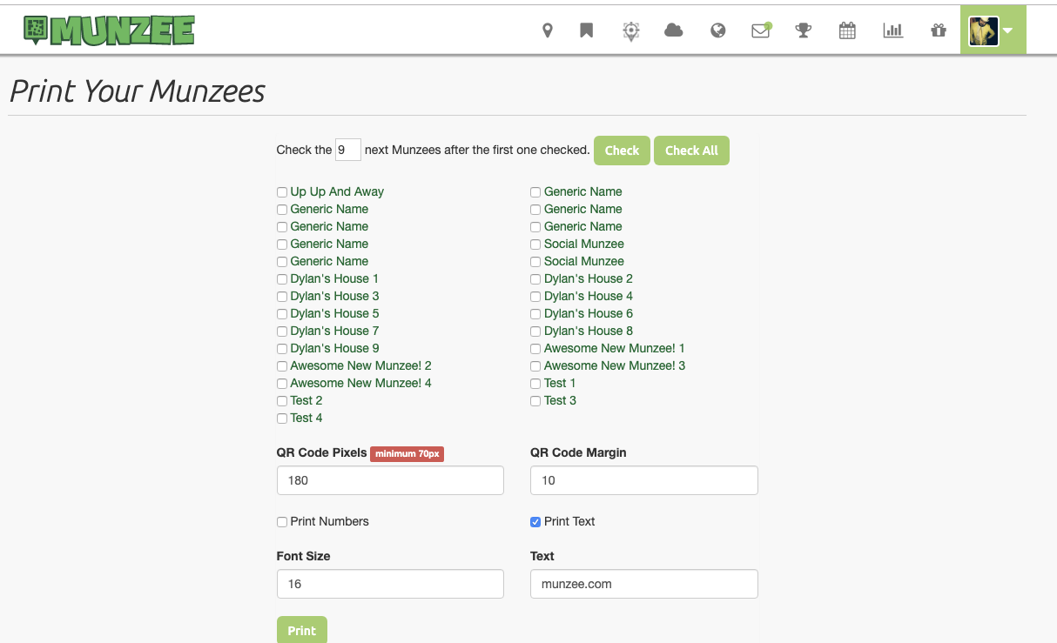Click the Awesome New Munzee! 3 label

point(615,365)
